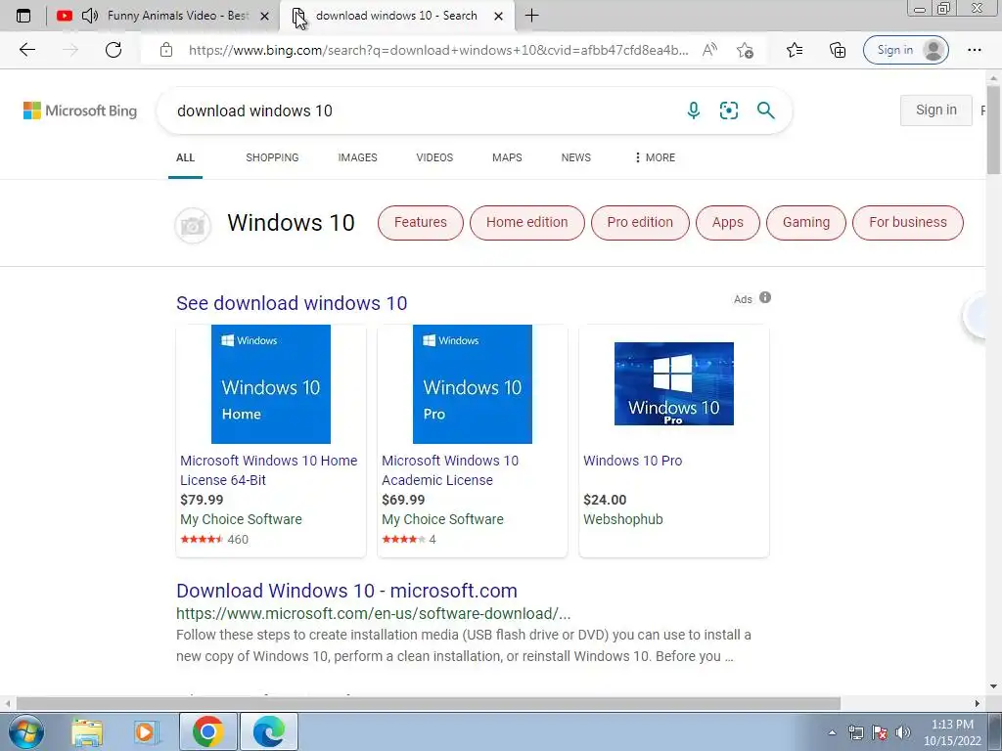Switch to the VIDEOS tab

pyautogui.click(x=434, y=157)
